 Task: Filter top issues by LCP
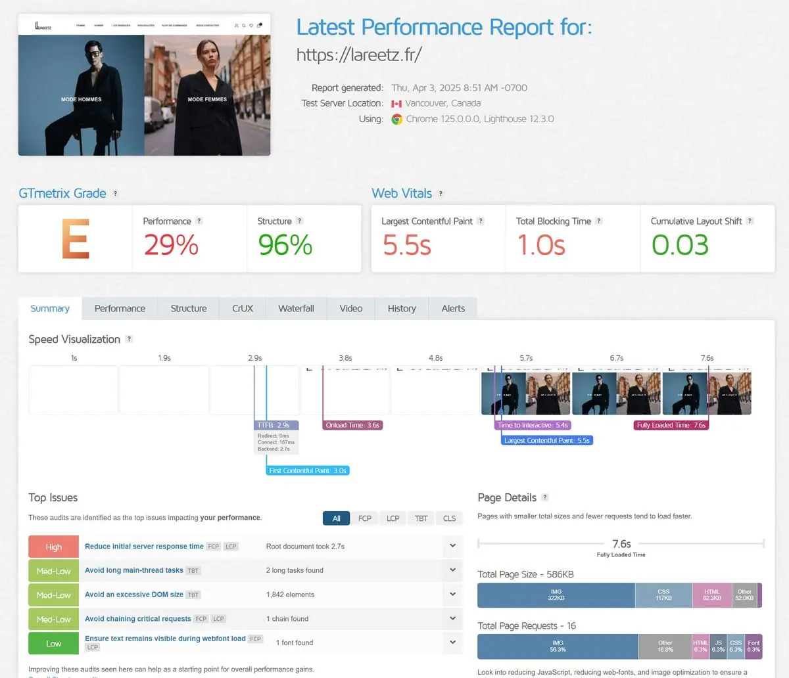[x=393, y=518]
